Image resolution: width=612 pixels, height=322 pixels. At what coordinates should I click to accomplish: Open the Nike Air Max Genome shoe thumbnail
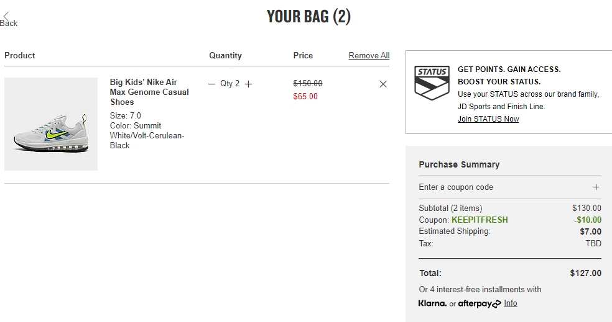coord(51,124)
